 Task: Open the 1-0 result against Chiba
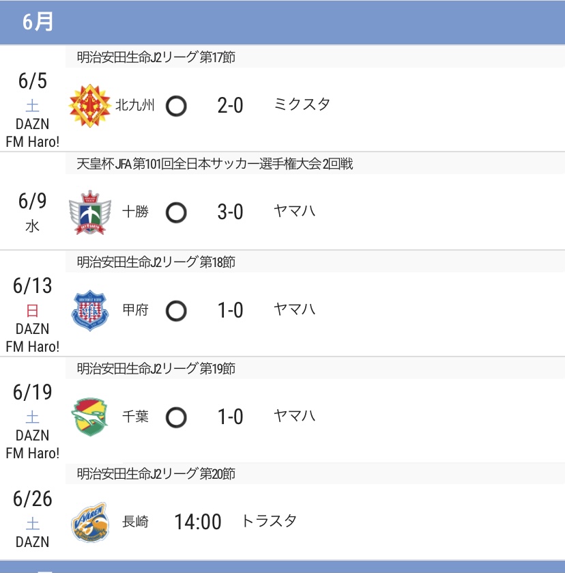click(230, 417)
